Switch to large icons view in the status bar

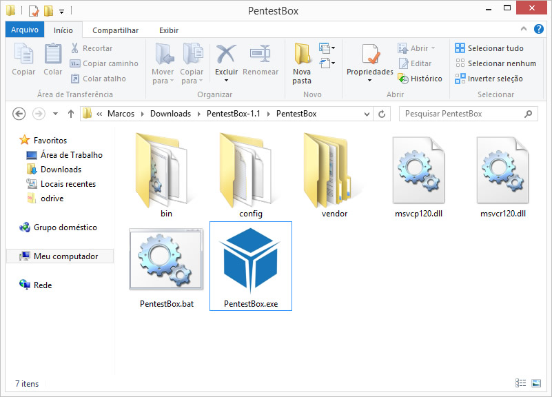tap(536, 383)
